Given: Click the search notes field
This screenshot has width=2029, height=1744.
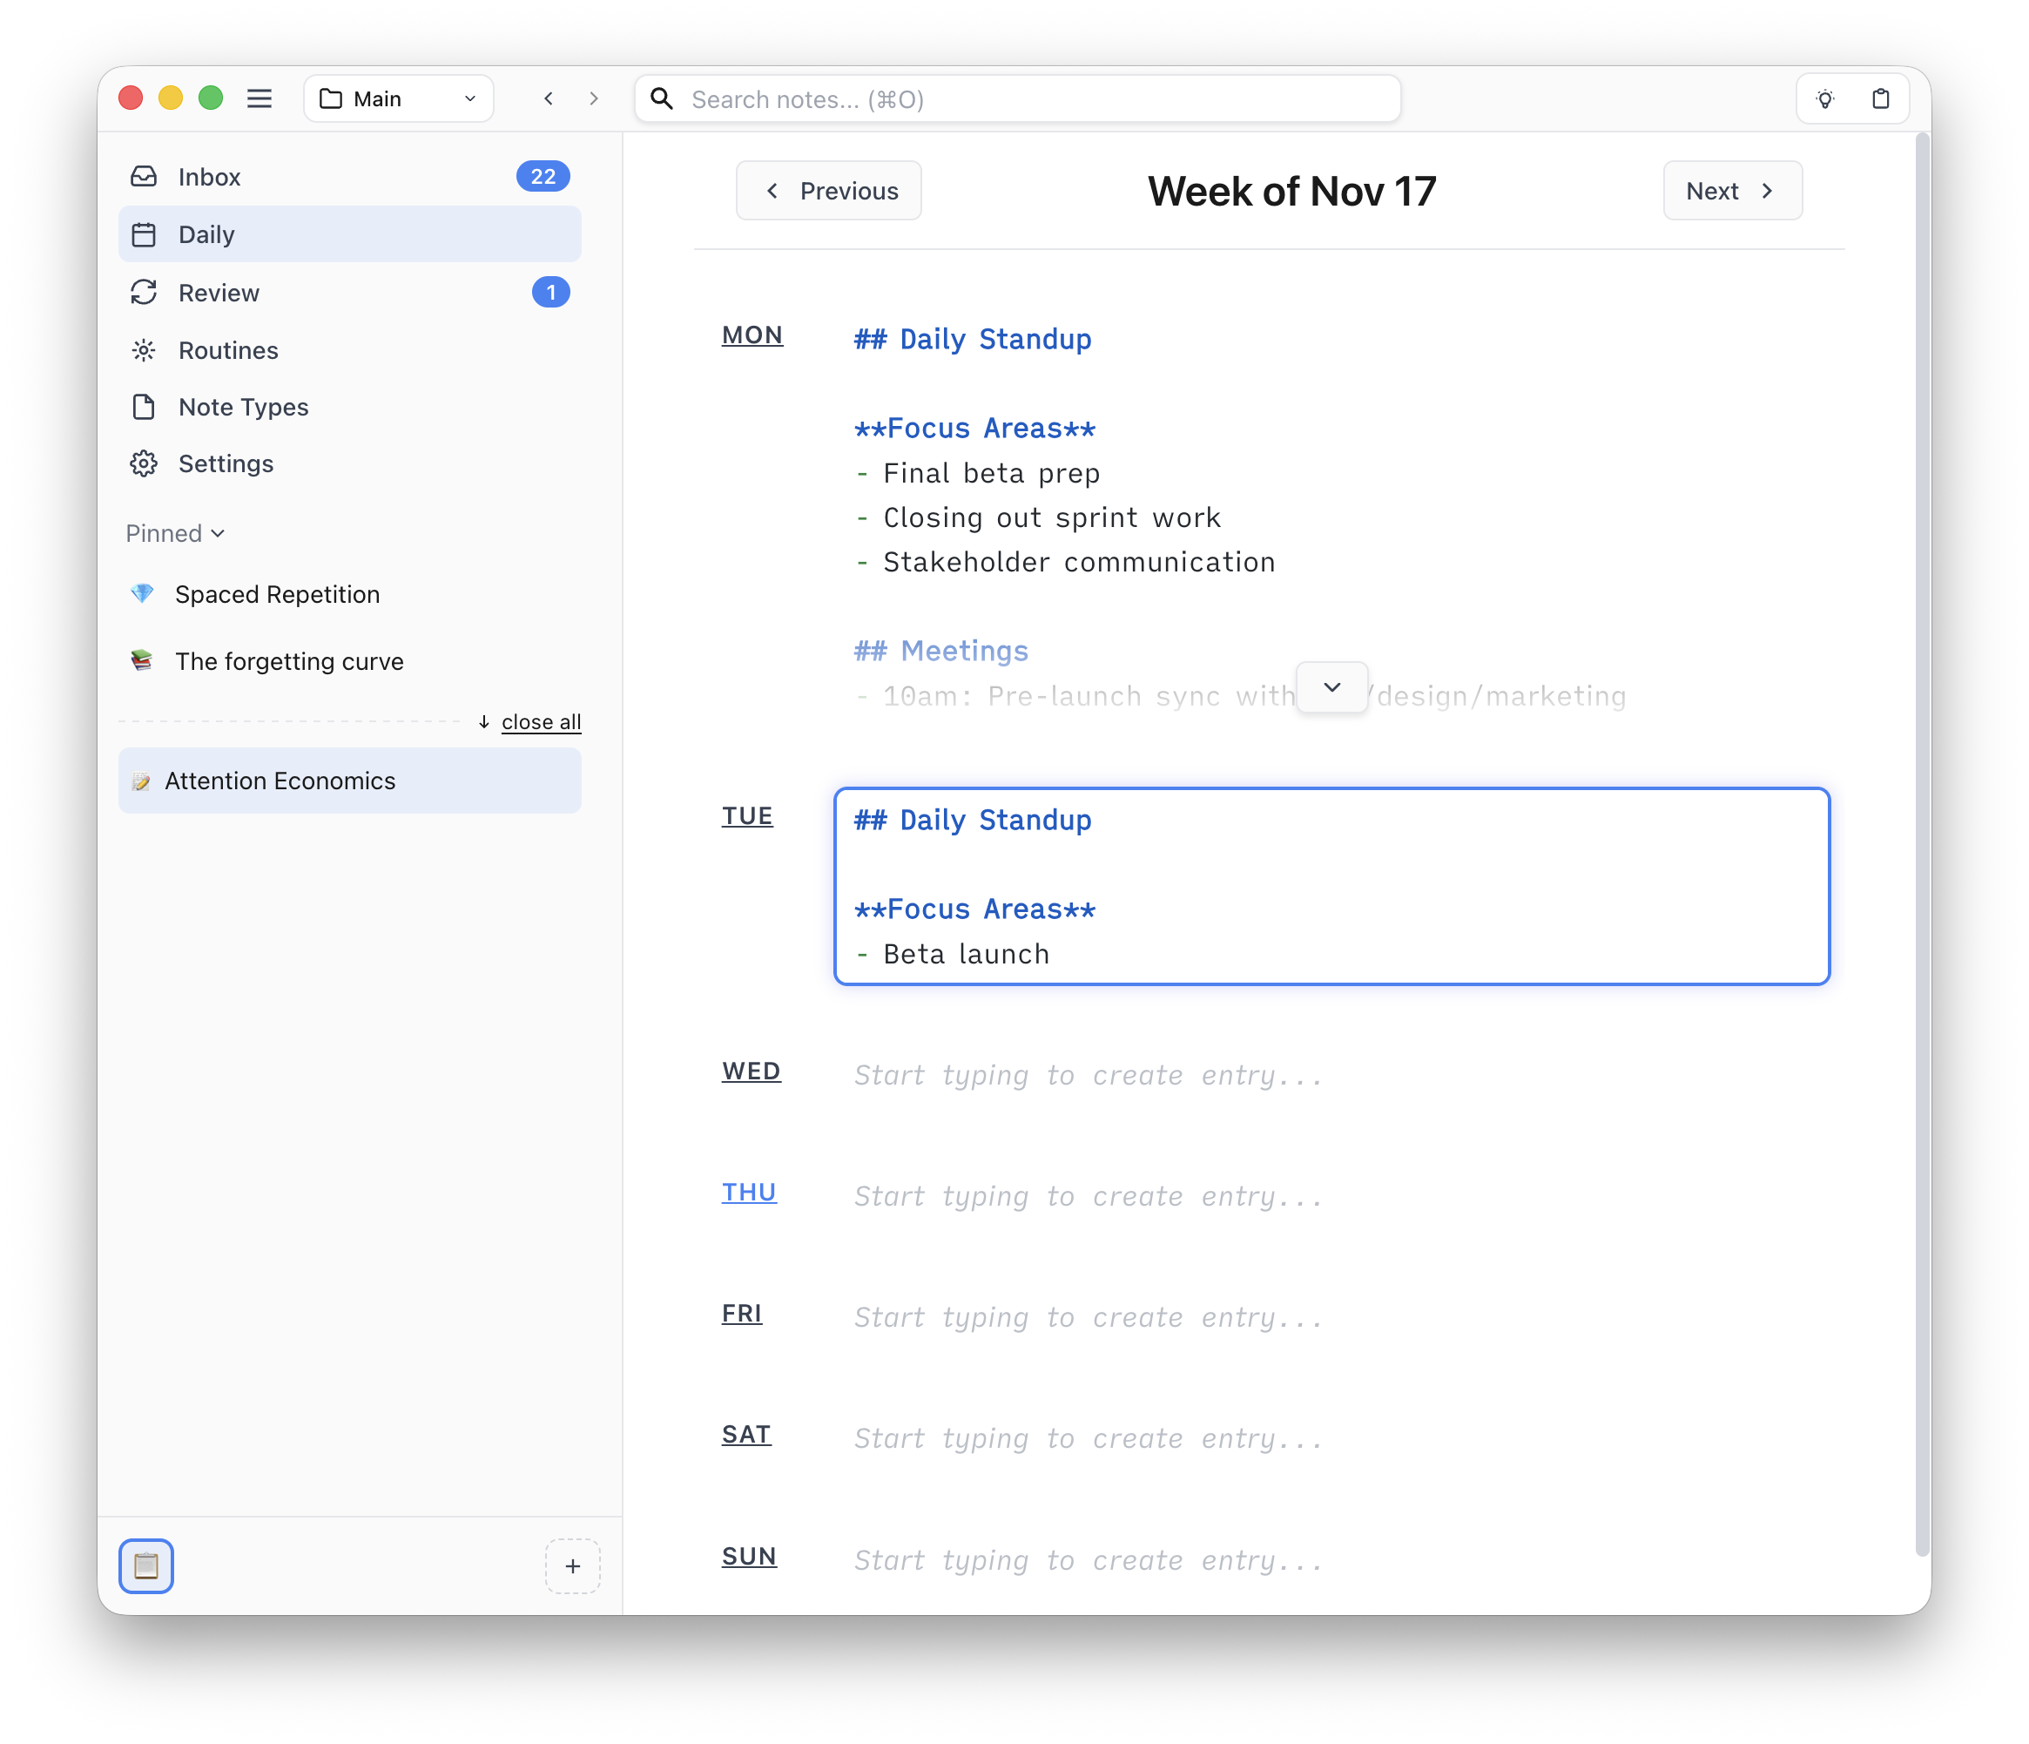Looking at the screenshot, I should (1016, 98).
